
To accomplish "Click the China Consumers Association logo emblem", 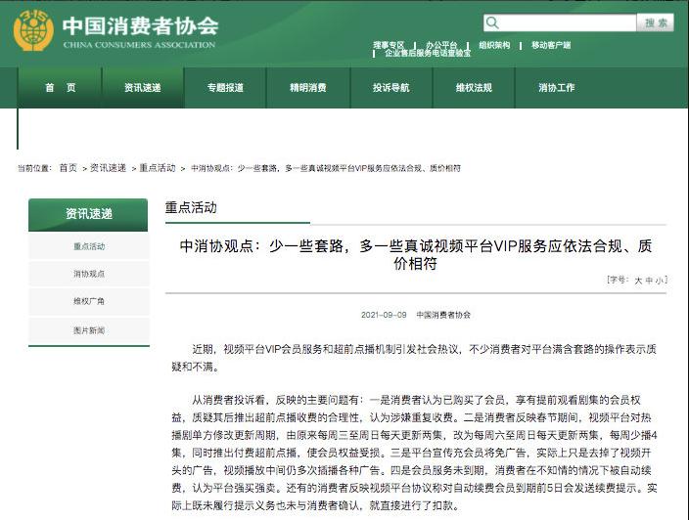I will click(33, 30).
